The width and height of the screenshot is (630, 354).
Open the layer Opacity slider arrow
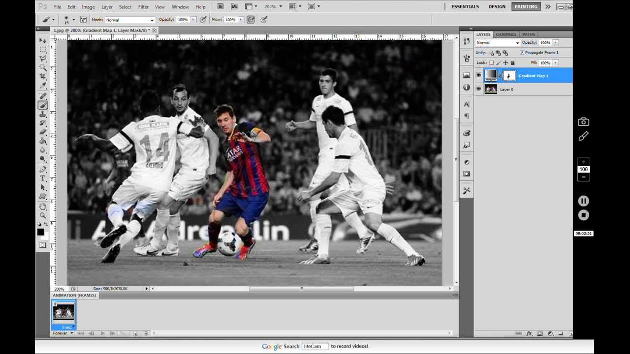(556, 43)
